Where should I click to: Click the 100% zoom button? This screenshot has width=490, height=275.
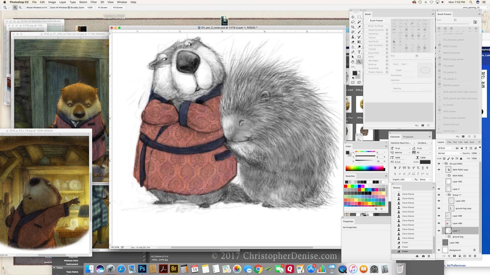[x=90, y=8]
